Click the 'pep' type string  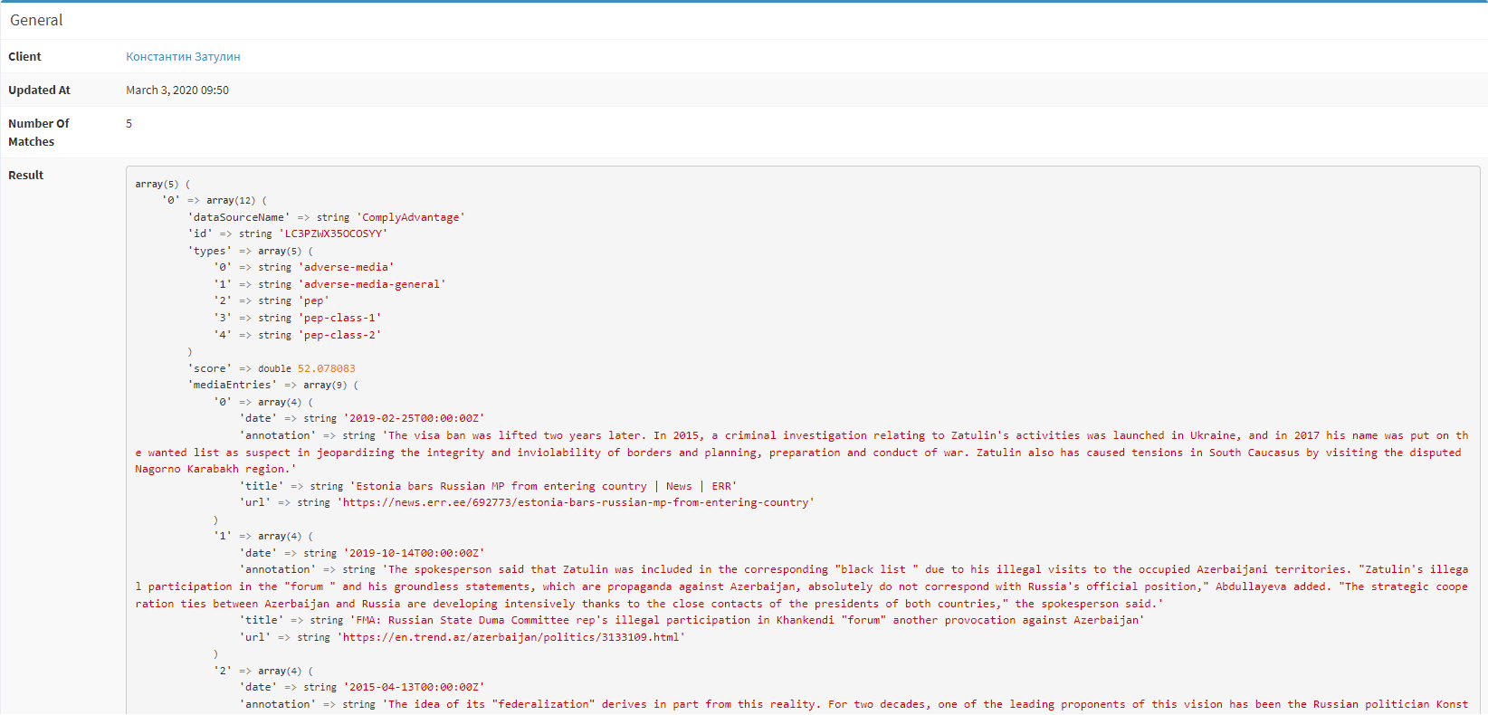pyautogui.click(x=313, y=300)
